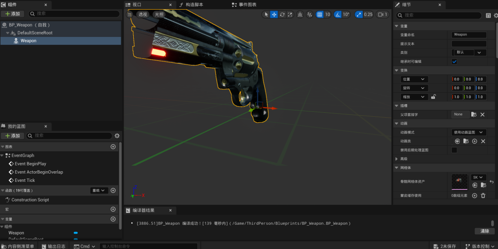Delete all skin cache usage elements
Image resolution: width=498 pixels, height=249 pixels.
click(483, 196)
